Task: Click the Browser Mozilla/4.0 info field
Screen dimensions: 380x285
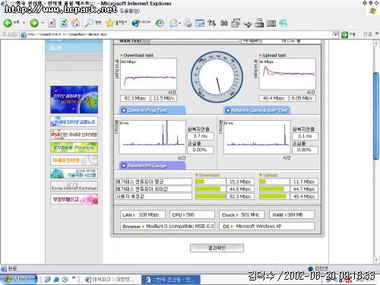Action: click(x=167, y=226)
